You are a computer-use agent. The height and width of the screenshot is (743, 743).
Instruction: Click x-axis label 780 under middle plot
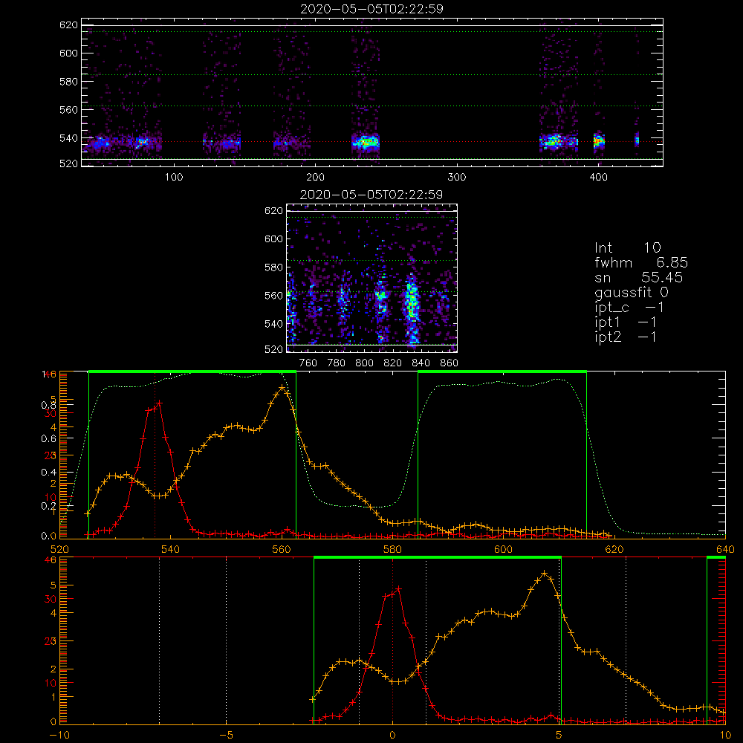coord(337,363)
